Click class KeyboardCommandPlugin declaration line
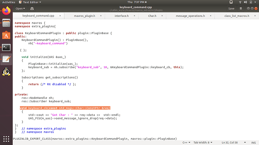 (63, 33)
